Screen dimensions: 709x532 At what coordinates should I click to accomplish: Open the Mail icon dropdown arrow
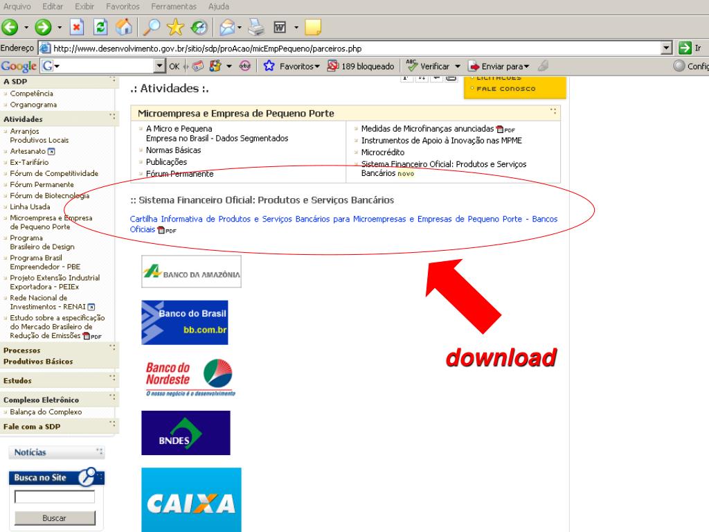click(x=240, y=28)
